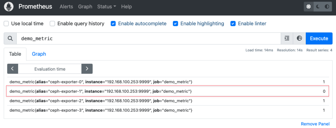Click the Execute button

[x=319, y=38]
